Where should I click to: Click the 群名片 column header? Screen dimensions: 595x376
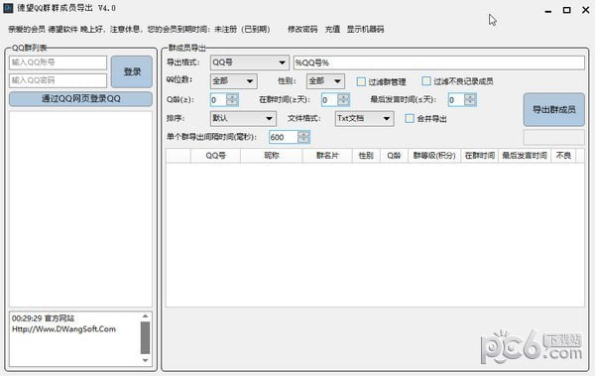pyautogui.click(x=327, y=156)
